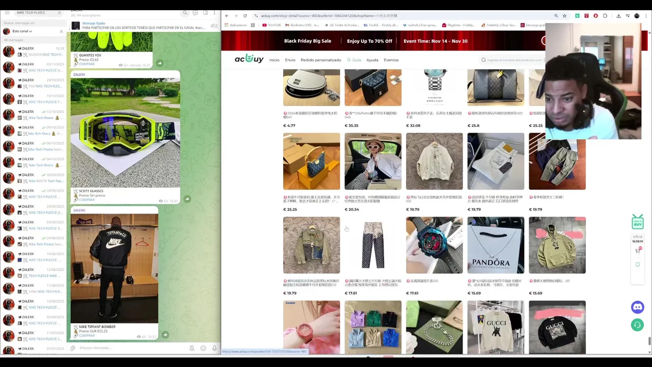Open the acbuy How to Buy guide icon
This screenshot has height=367, width=652.
pyautogui.click(x=638, y=222)
